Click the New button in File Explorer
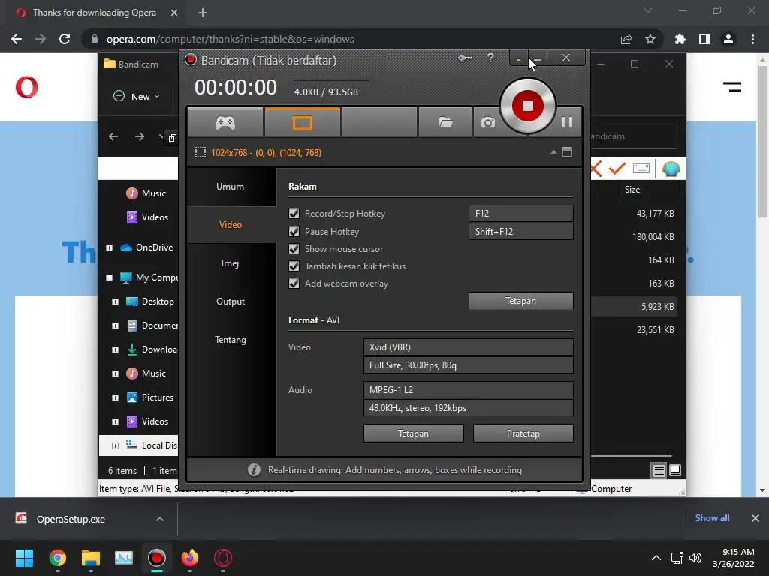 [x=137, y=97]
